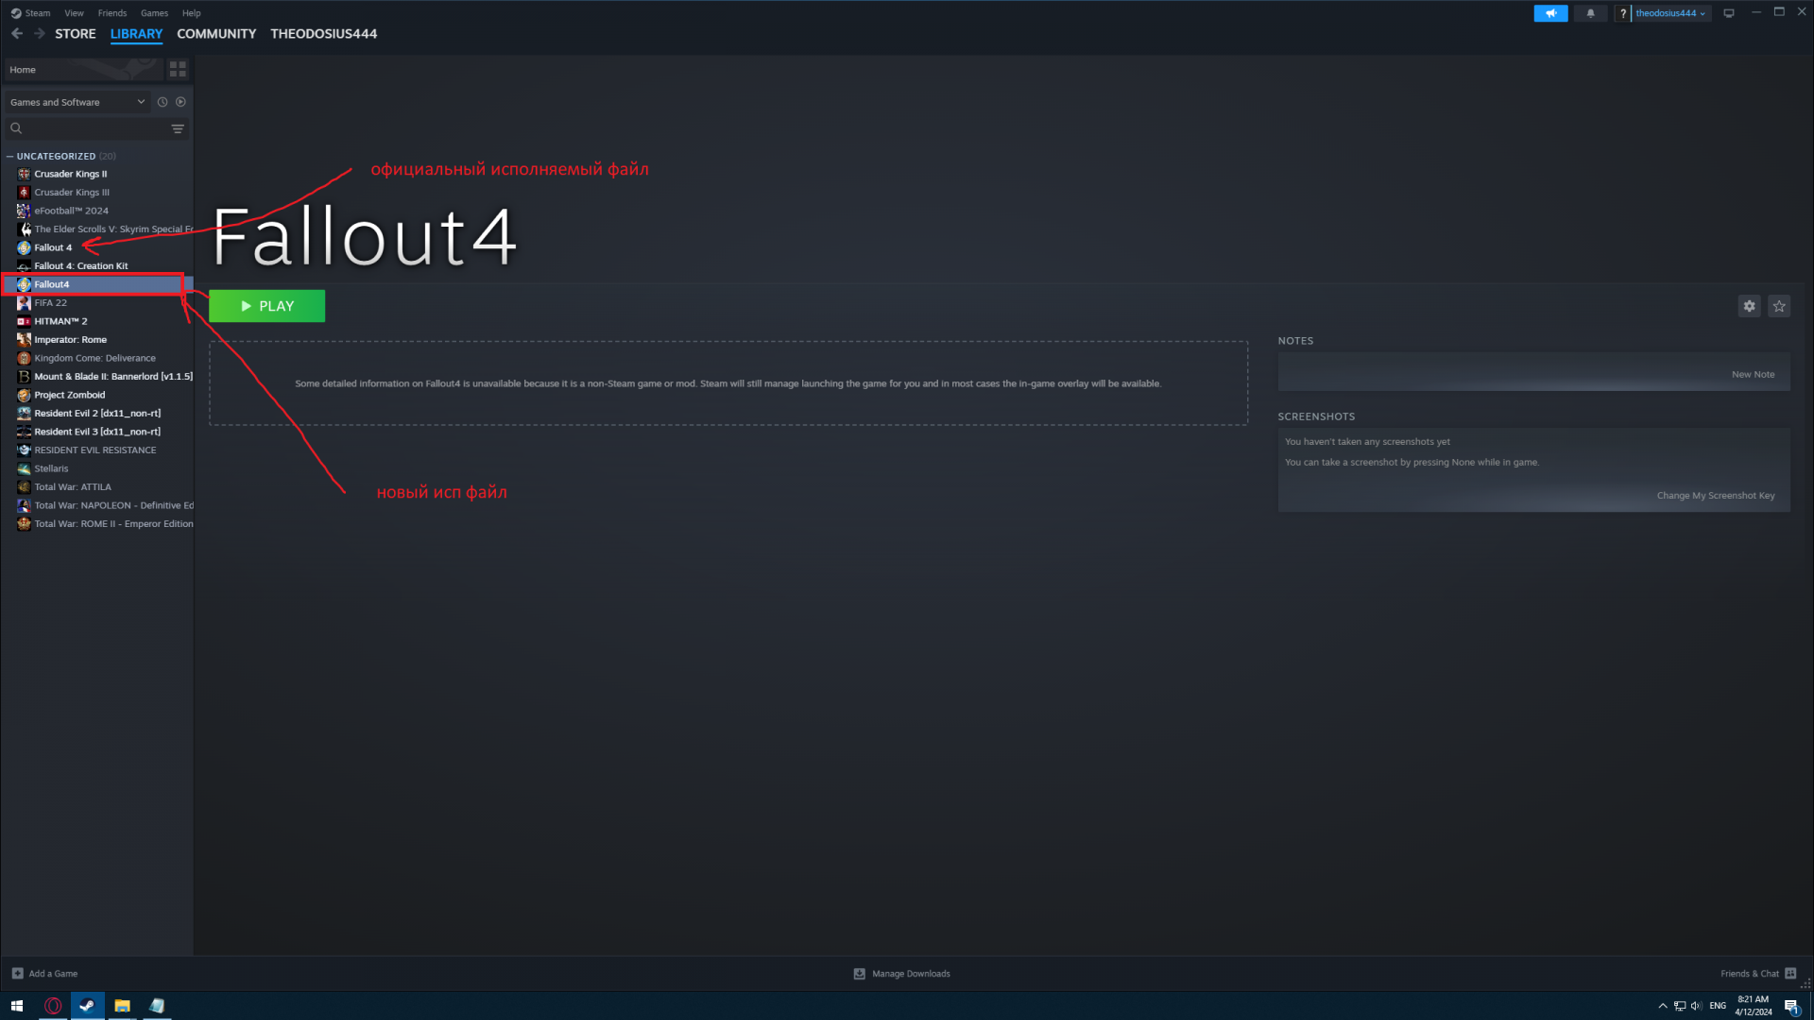Click Change My Screenshot Key link

pos(1715,496)
